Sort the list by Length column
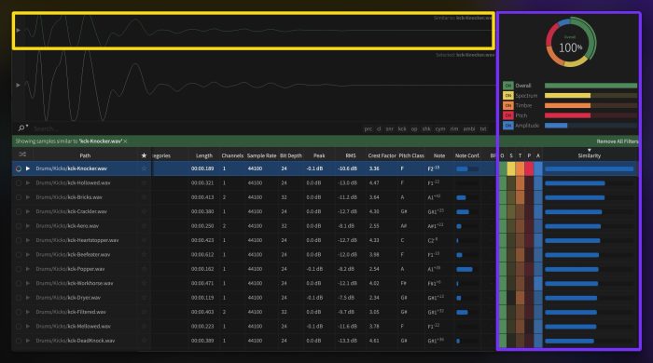This screenshot has width=653, height=363. click(x=204, y=155)
